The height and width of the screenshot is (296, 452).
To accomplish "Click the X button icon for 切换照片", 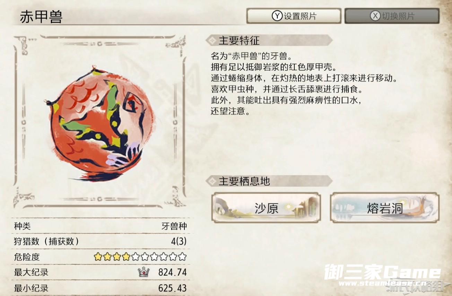I will click(375, 16).
